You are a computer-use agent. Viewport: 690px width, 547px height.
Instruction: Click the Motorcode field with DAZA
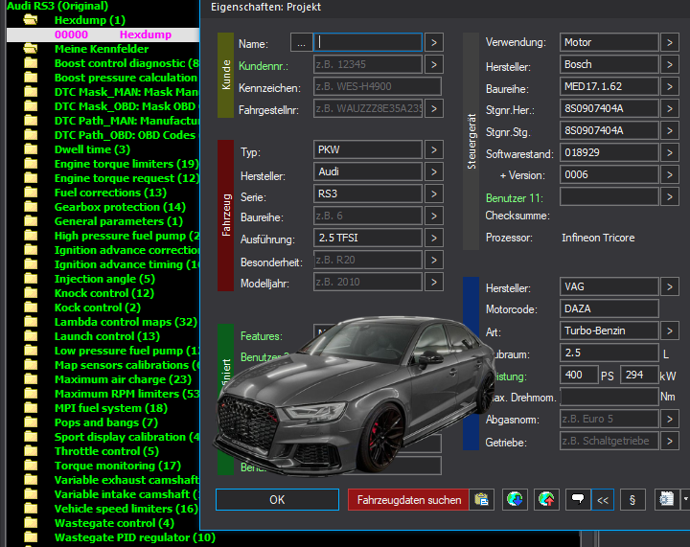tap(609, 308)
